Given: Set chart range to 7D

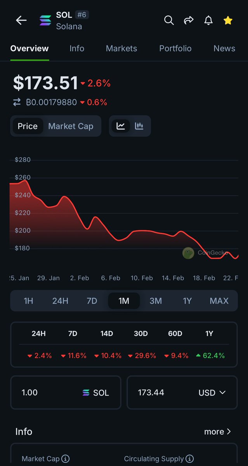Looking at the screenshot, I should pyautogui.click(x=92, y=301).
